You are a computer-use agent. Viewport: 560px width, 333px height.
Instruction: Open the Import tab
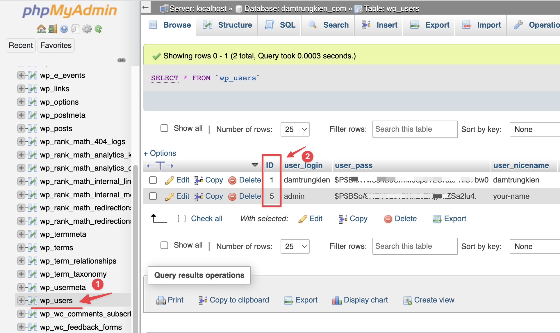pyautogui.click(x=481, y=25)
